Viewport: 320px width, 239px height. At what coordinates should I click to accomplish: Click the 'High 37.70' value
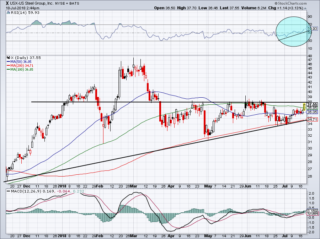187,8
